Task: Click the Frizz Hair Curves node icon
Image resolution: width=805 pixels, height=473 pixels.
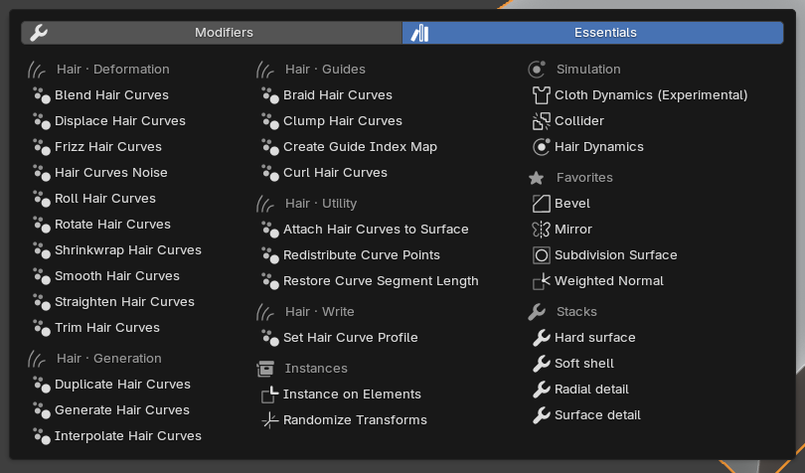Action: click(42, 147)
